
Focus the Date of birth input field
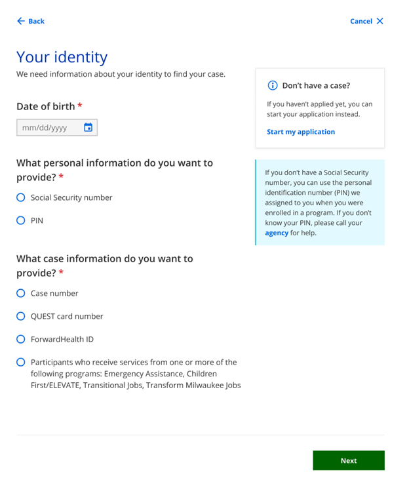(50, 128)
